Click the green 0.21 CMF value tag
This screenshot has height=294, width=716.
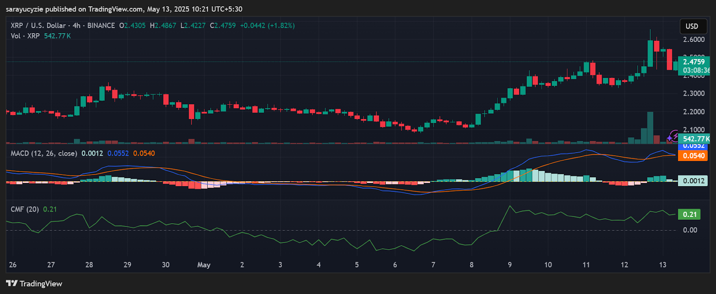tap(690, 214)
